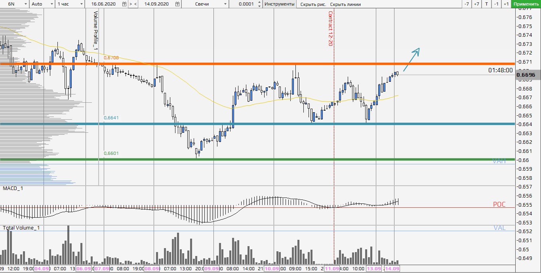Open the end date calendar picker
541x273 pixels.
[x=177, y=4]
